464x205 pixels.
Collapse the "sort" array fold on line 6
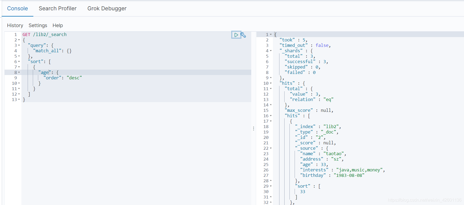tap(19, 62)
